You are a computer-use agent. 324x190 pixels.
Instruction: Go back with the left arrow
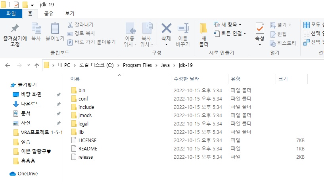coord(8,65)
